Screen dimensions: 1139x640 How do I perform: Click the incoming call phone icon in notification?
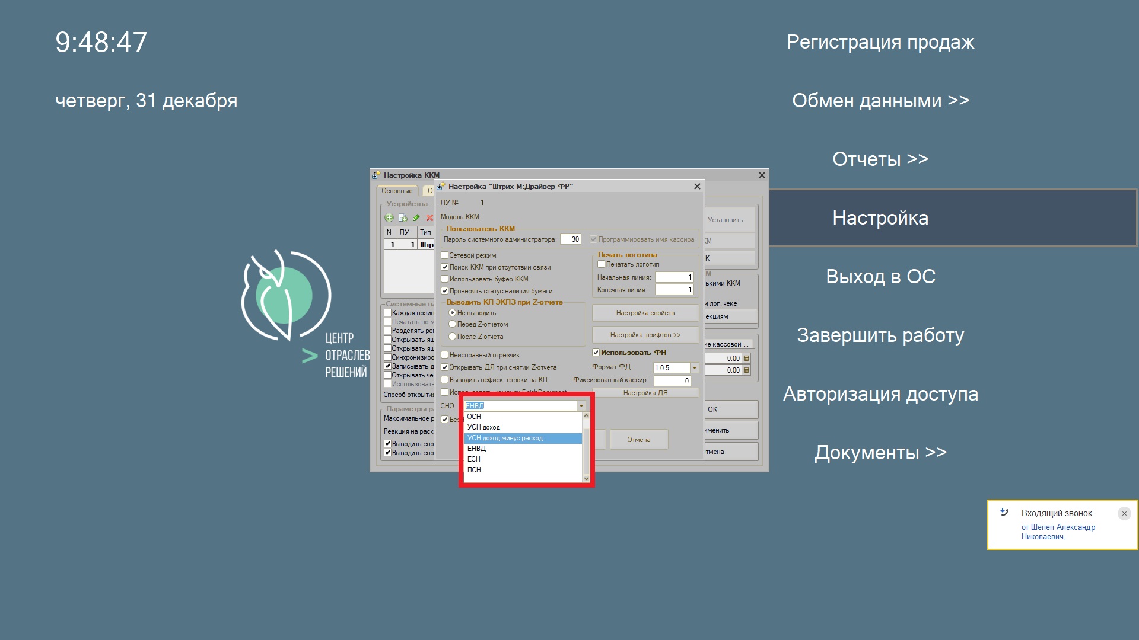(x=1004, y=513)
